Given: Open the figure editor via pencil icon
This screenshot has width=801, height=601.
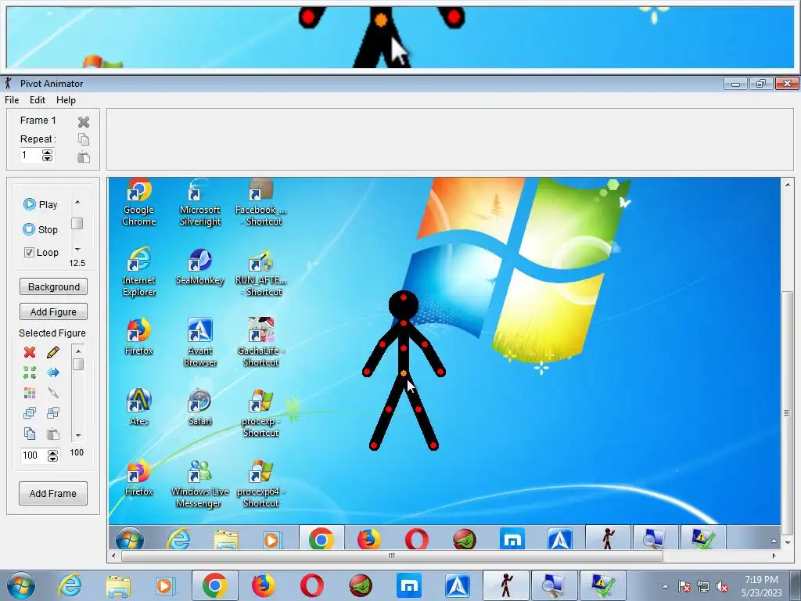Looking at the screenshot, I should pyautogui.click(x=53, y=352).
